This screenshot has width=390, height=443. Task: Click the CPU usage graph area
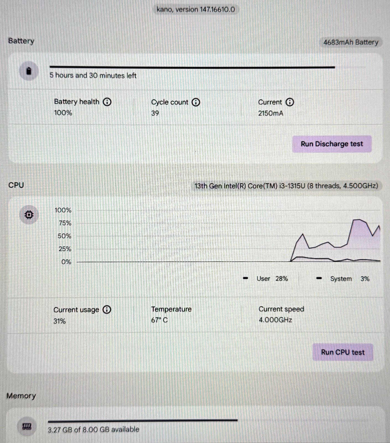point(228,236)
